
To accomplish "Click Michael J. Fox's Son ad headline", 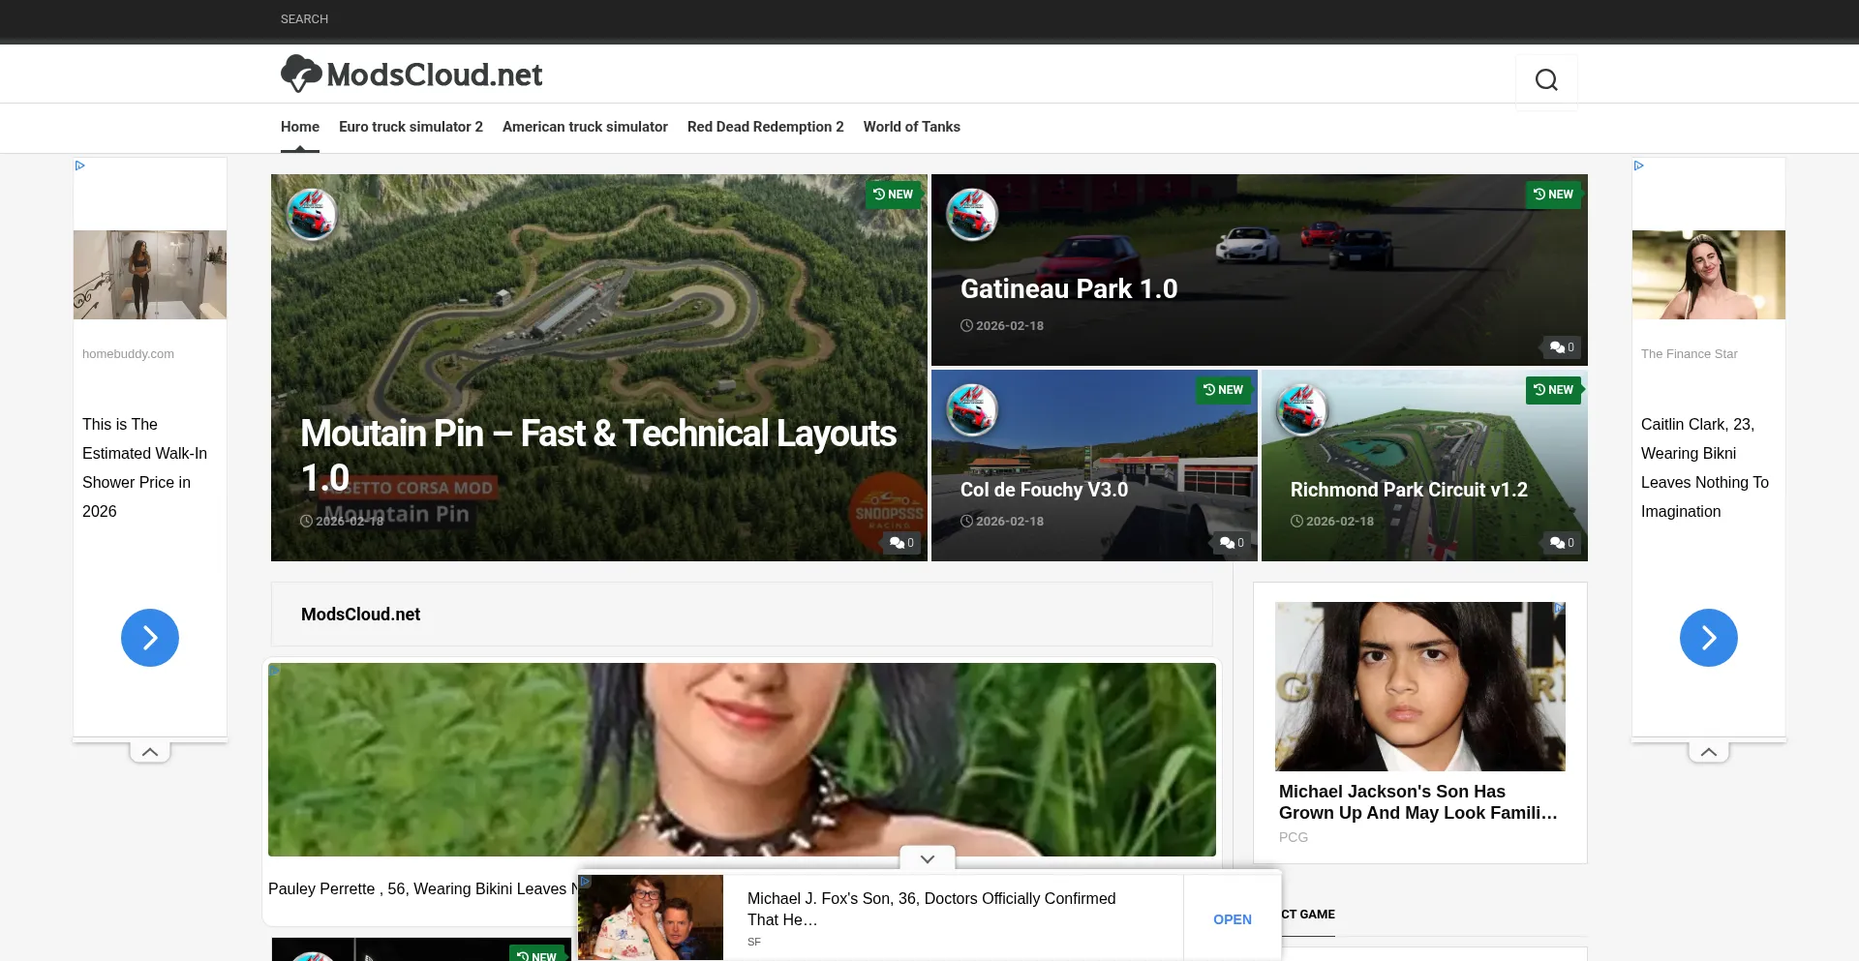I will tap(931, 909).
